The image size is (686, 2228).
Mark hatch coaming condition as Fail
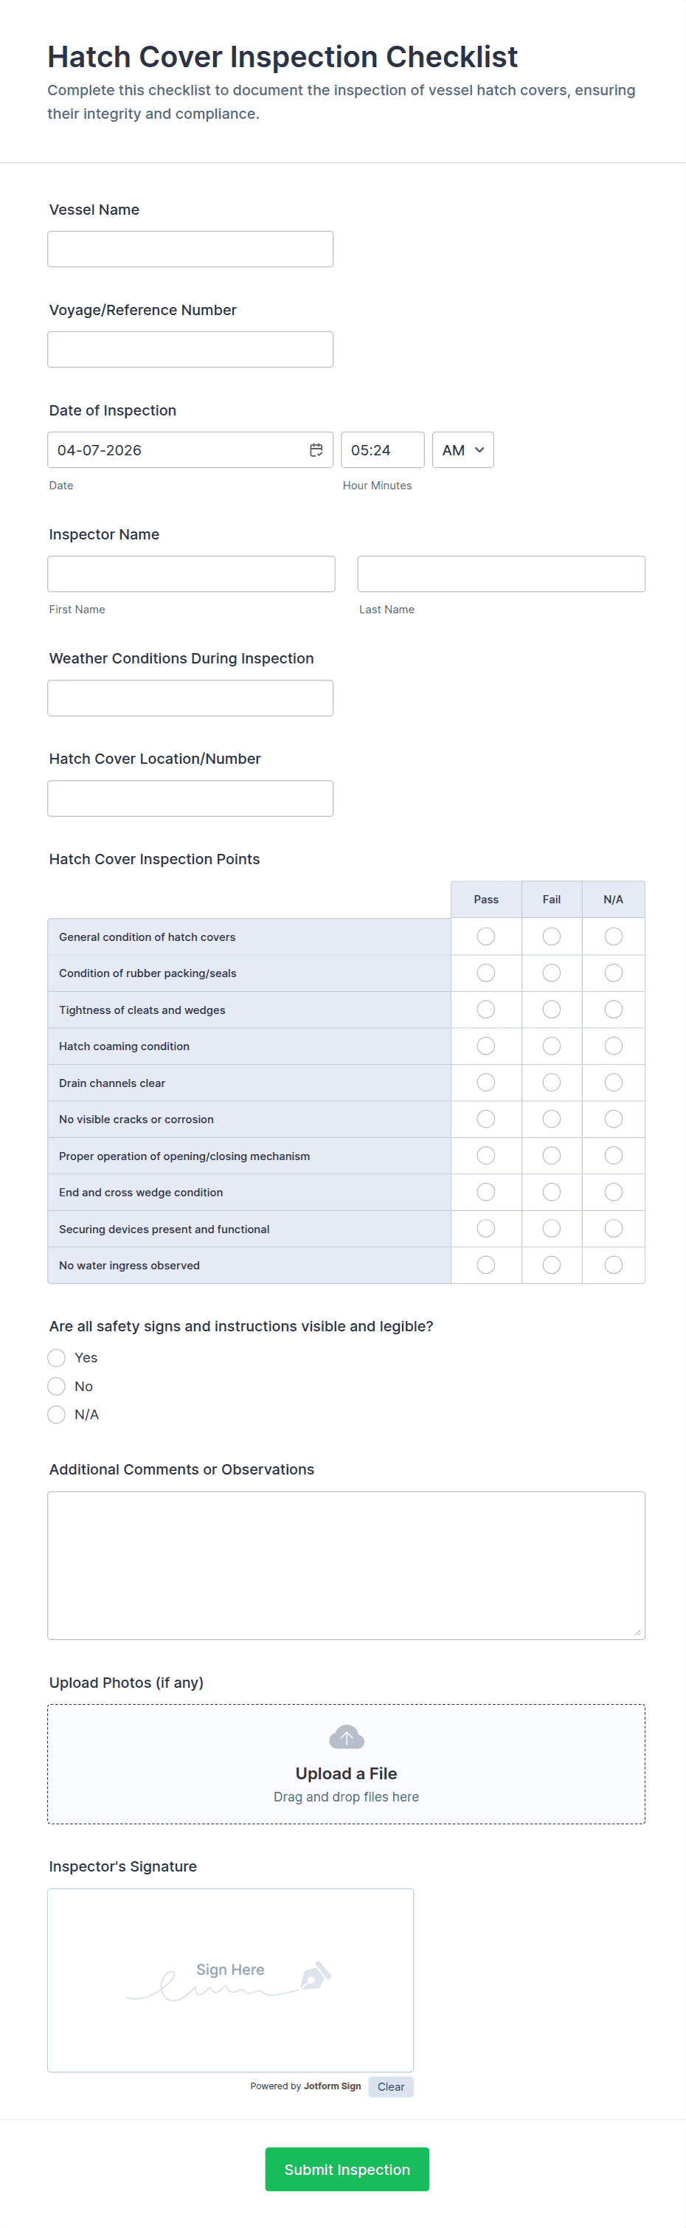tap(551, 1046)
